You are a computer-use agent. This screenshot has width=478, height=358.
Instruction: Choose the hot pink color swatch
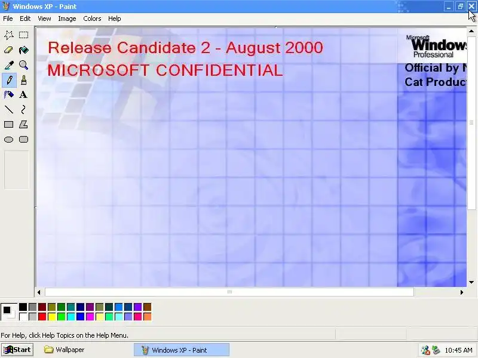138,317
